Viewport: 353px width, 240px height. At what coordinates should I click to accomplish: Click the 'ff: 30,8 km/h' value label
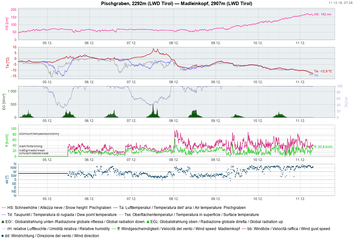[323, 147]
